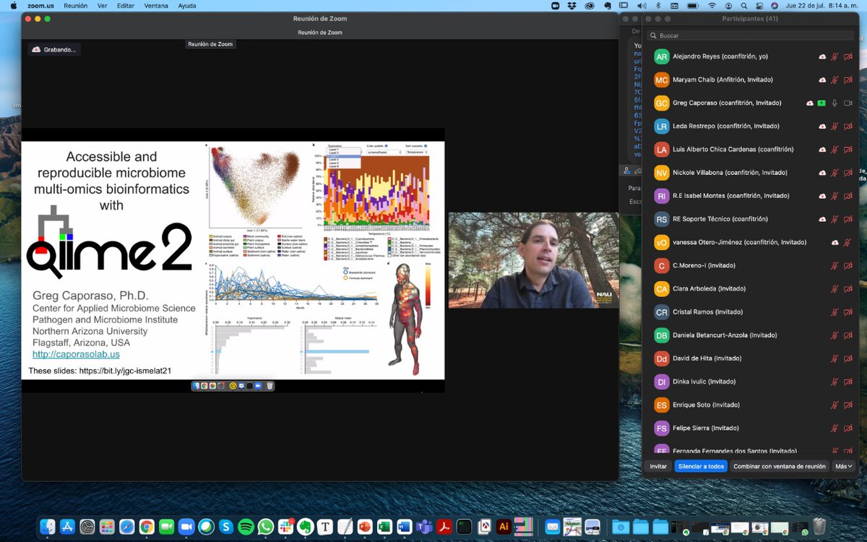Click Daniela Betancurt-Anzola muted mic icon
The image size is (867, 542).
tap(834, 335)
